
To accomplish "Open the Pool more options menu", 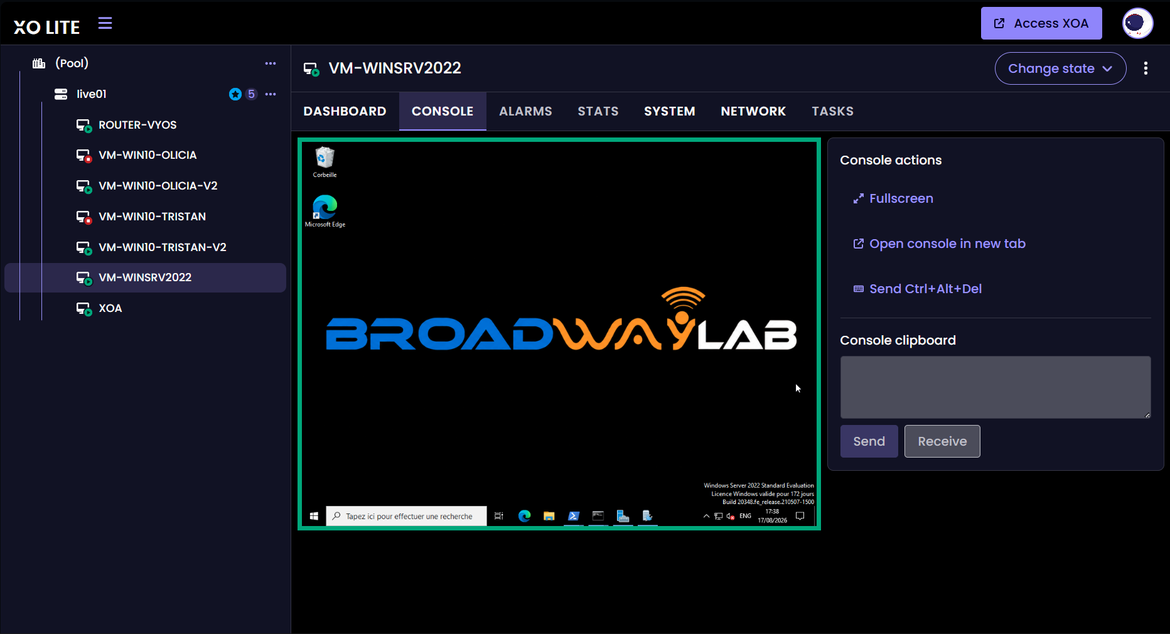I will (271, 63).
